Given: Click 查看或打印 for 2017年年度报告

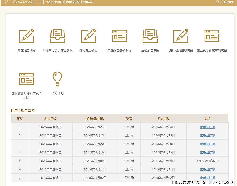Looking at the screenshot, I should coord(207,178).
